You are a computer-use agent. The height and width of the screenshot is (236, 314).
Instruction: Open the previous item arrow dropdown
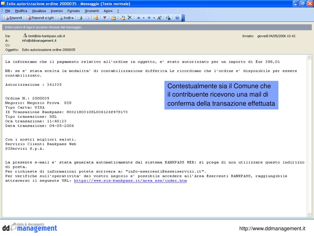coord(144,18)
